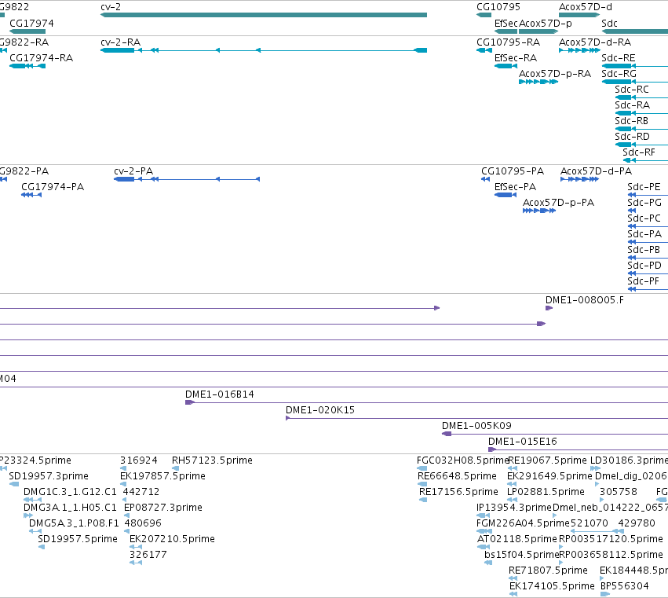Click the Sdc-RD transcript label
The image size is (668, 598).
(632, 137)
